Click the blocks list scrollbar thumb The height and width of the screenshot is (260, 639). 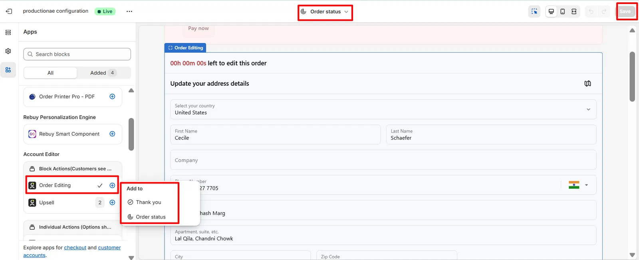[x=131, y=134]
